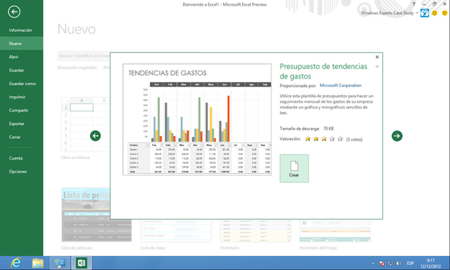Click the taskbar clock showing 9:17
The image size is (450, 270).
click(x=431, y=263)
